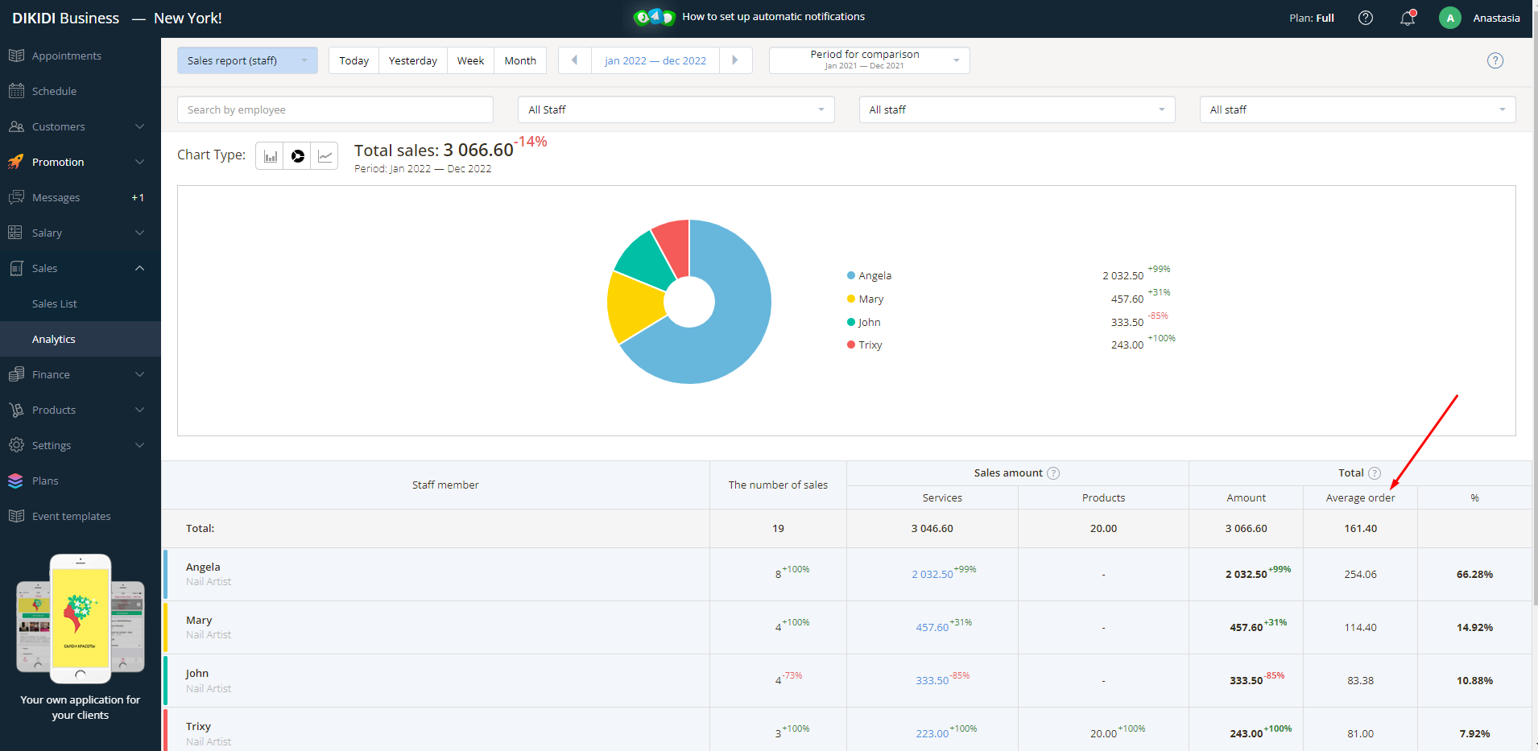Viewport: 1538px width, 751px height.
Task: Open help icon in top bar
Action: pyautogui.click(x=1366, y=18)
